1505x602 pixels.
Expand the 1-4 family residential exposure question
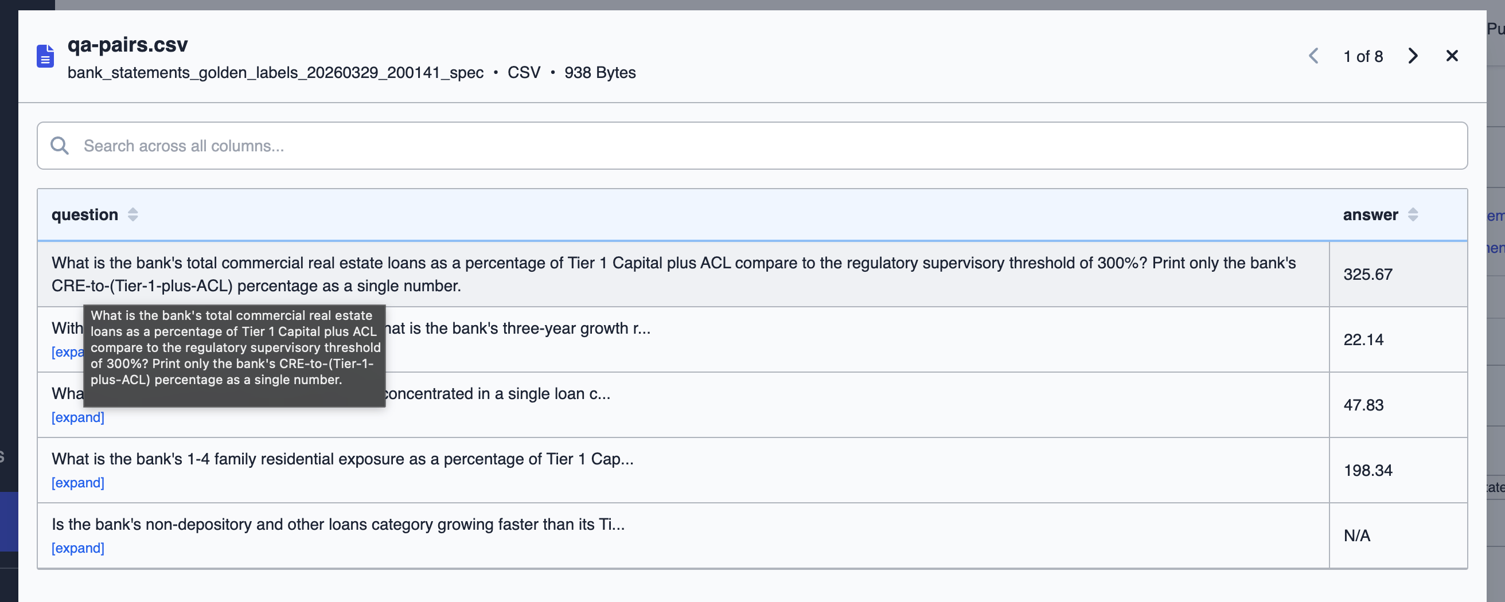pyautogui.click(x=77, y=483)
